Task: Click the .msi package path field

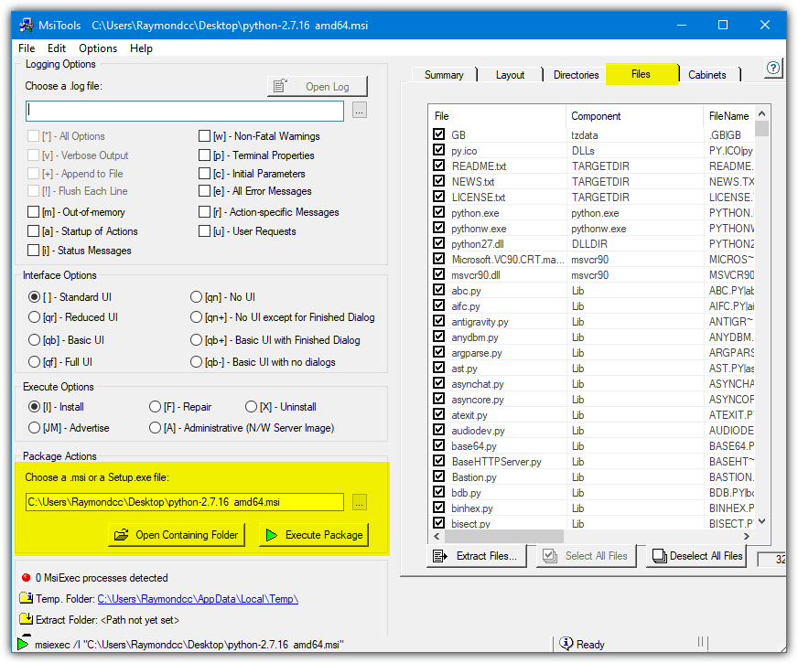Action: [x=185, y=502]
